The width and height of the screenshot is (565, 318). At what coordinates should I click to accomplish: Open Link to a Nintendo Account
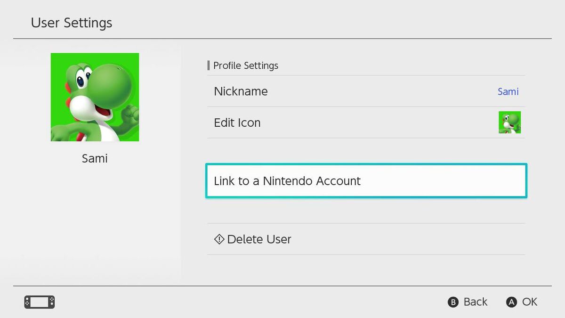coord(366,181)
